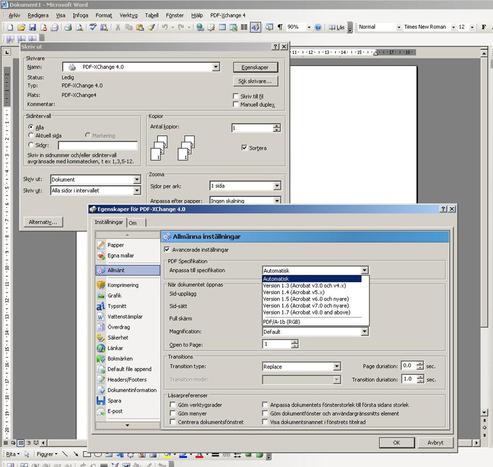The height and width of the screenshot is (467, 493).
Task: Enable Manuell duplex checkbox
Action: (x=235, y=104)
